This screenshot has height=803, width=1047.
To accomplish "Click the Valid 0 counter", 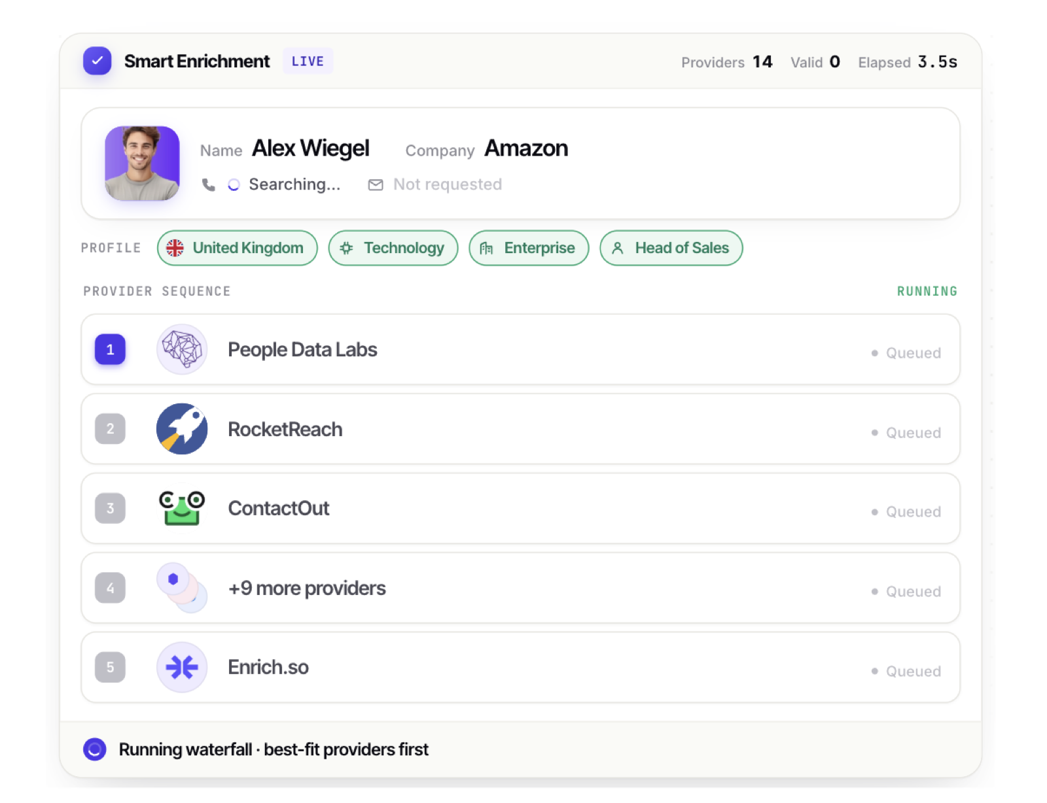I will coord(815,62).
